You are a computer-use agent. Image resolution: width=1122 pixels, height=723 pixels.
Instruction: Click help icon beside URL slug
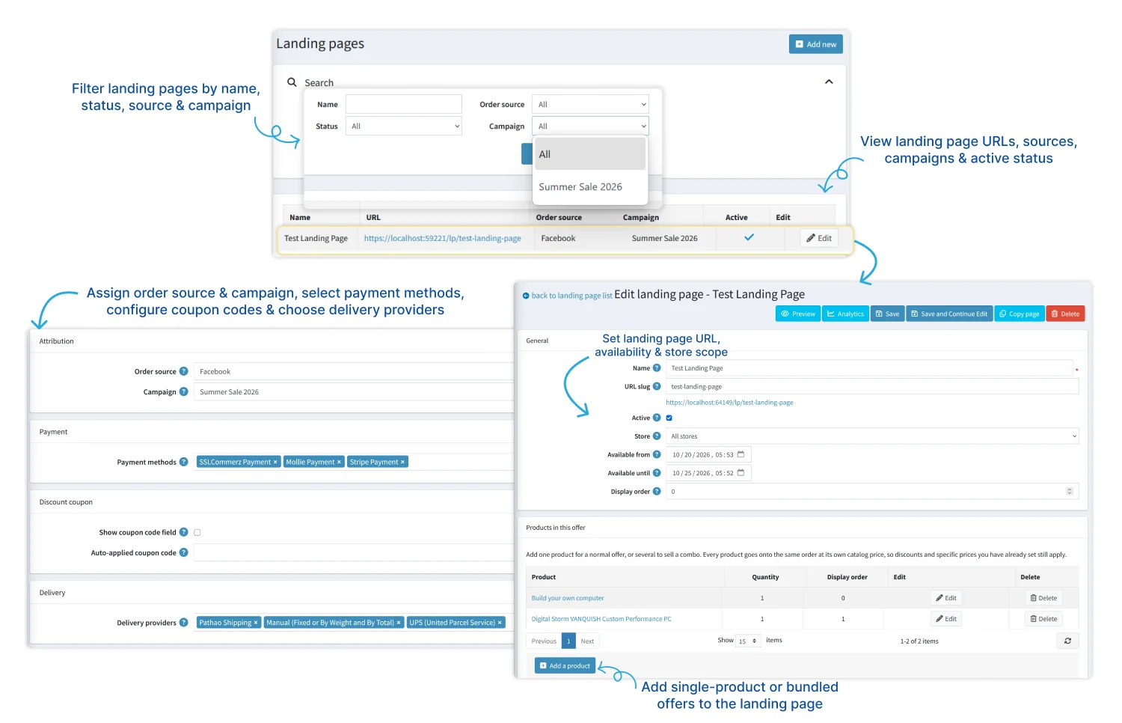[657, 386]
